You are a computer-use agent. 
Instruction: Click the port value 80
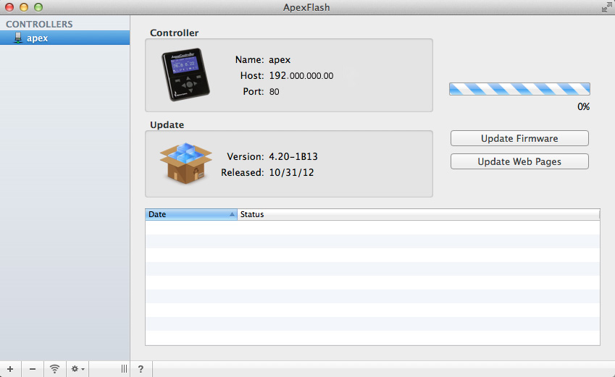(x=274, y=92)
